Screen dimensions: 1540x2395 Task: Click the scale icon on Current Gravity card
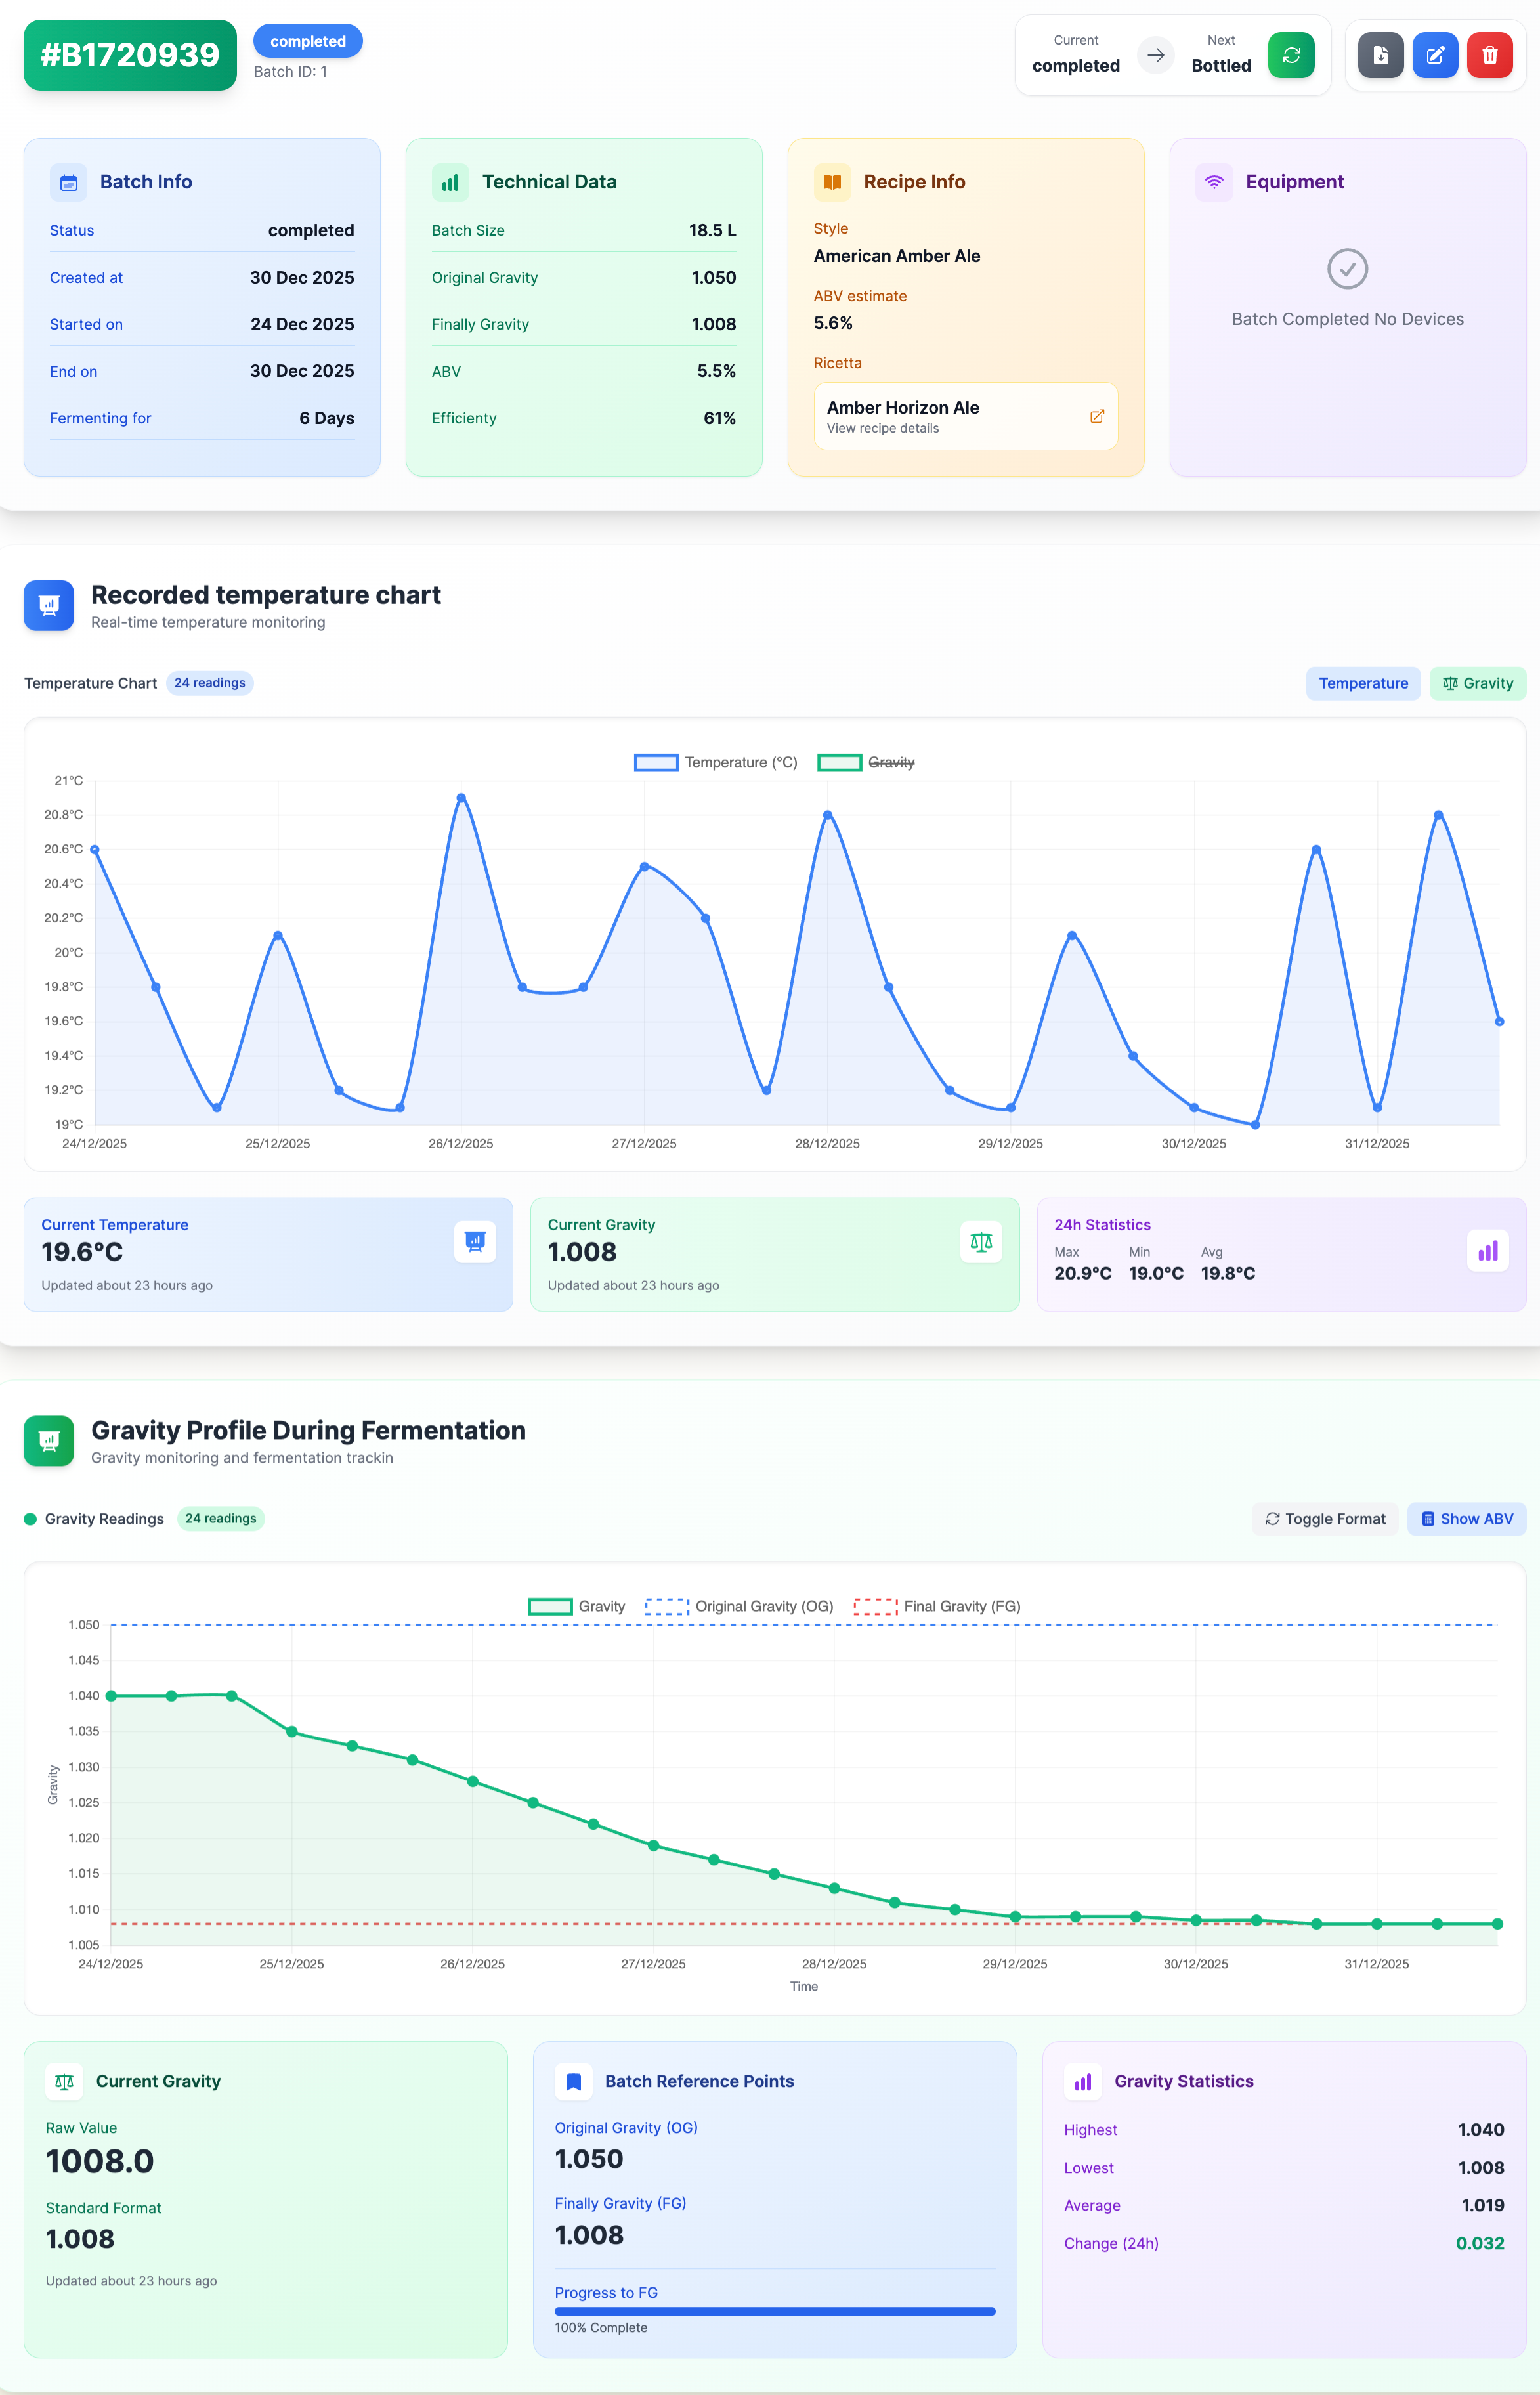tap(981, 1241)
